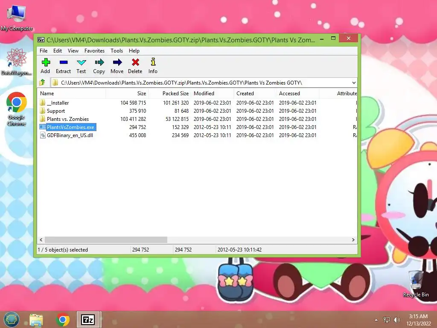Click the Extract toolbar icon
Screen dimensions: 437x328
[x=64, y=62]
